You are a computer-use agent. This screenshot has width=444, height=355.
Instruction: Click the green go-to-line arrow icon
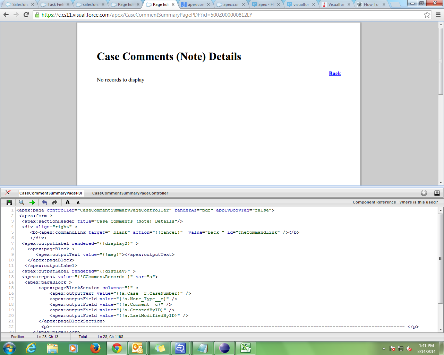32,202
